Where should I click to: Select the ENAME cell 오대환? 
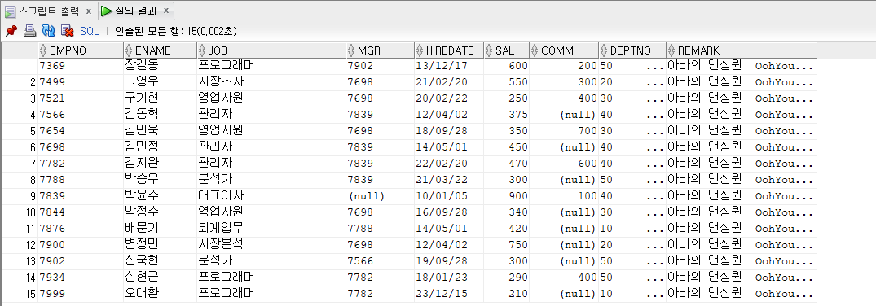pos(160,293)
